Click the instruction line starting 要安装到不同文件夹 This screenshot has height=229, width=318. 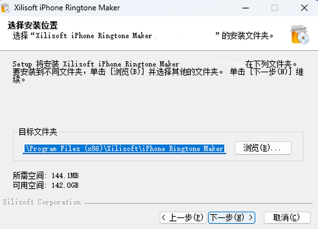click(x=158, y=72)
